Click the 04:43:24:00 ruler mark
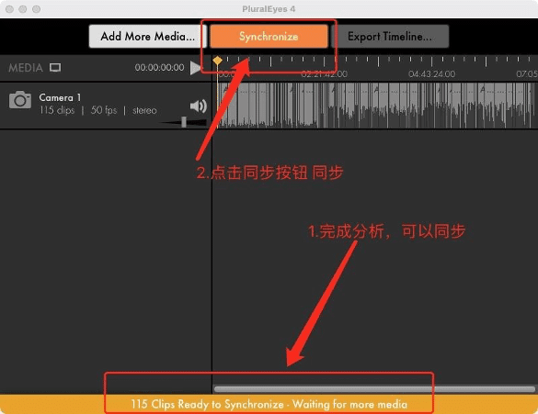Viewport: 538px width, 414px height. pyautogui.click(x=431, y=74)
